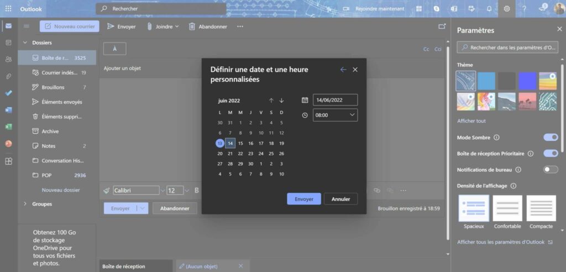The height and width of the screenshot is (272, 566).
Task: Open the 08:00 time dropdown
Action: tap(336, 115)
